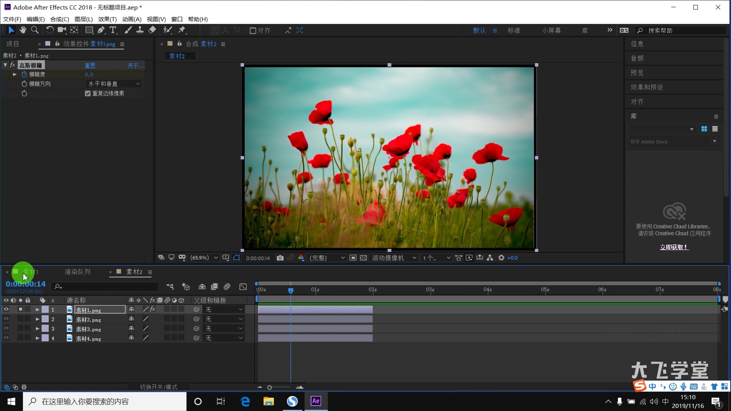This screenshot has height=411, width=731.
Task: Open the 65.9% magnification dropdown
Action: [204, 258]
